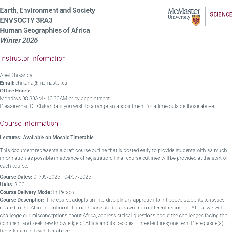232x232 pixels.
Task: Click the Earth, Environment and Society heading
Action: point(47,10)
